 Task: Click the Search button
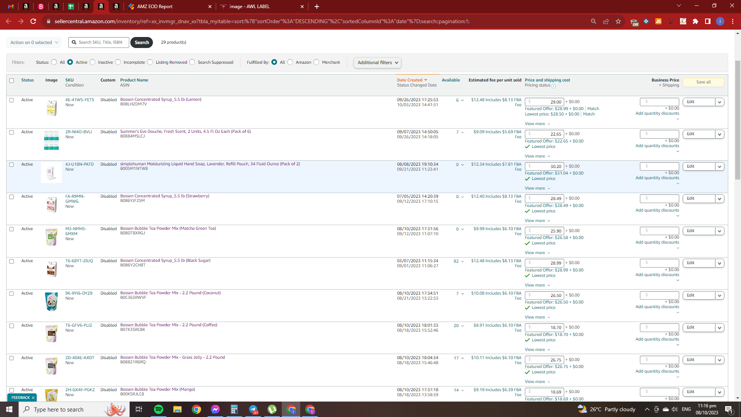pos(142,42)
